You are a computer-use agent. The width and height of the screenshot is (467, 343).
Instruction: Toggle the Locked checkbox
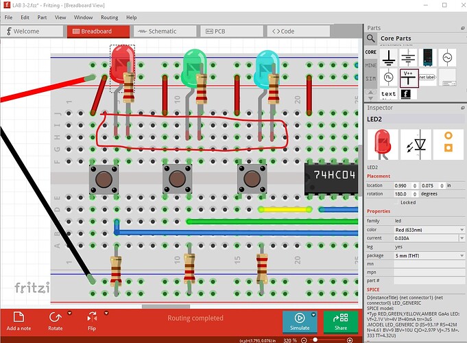396,202
